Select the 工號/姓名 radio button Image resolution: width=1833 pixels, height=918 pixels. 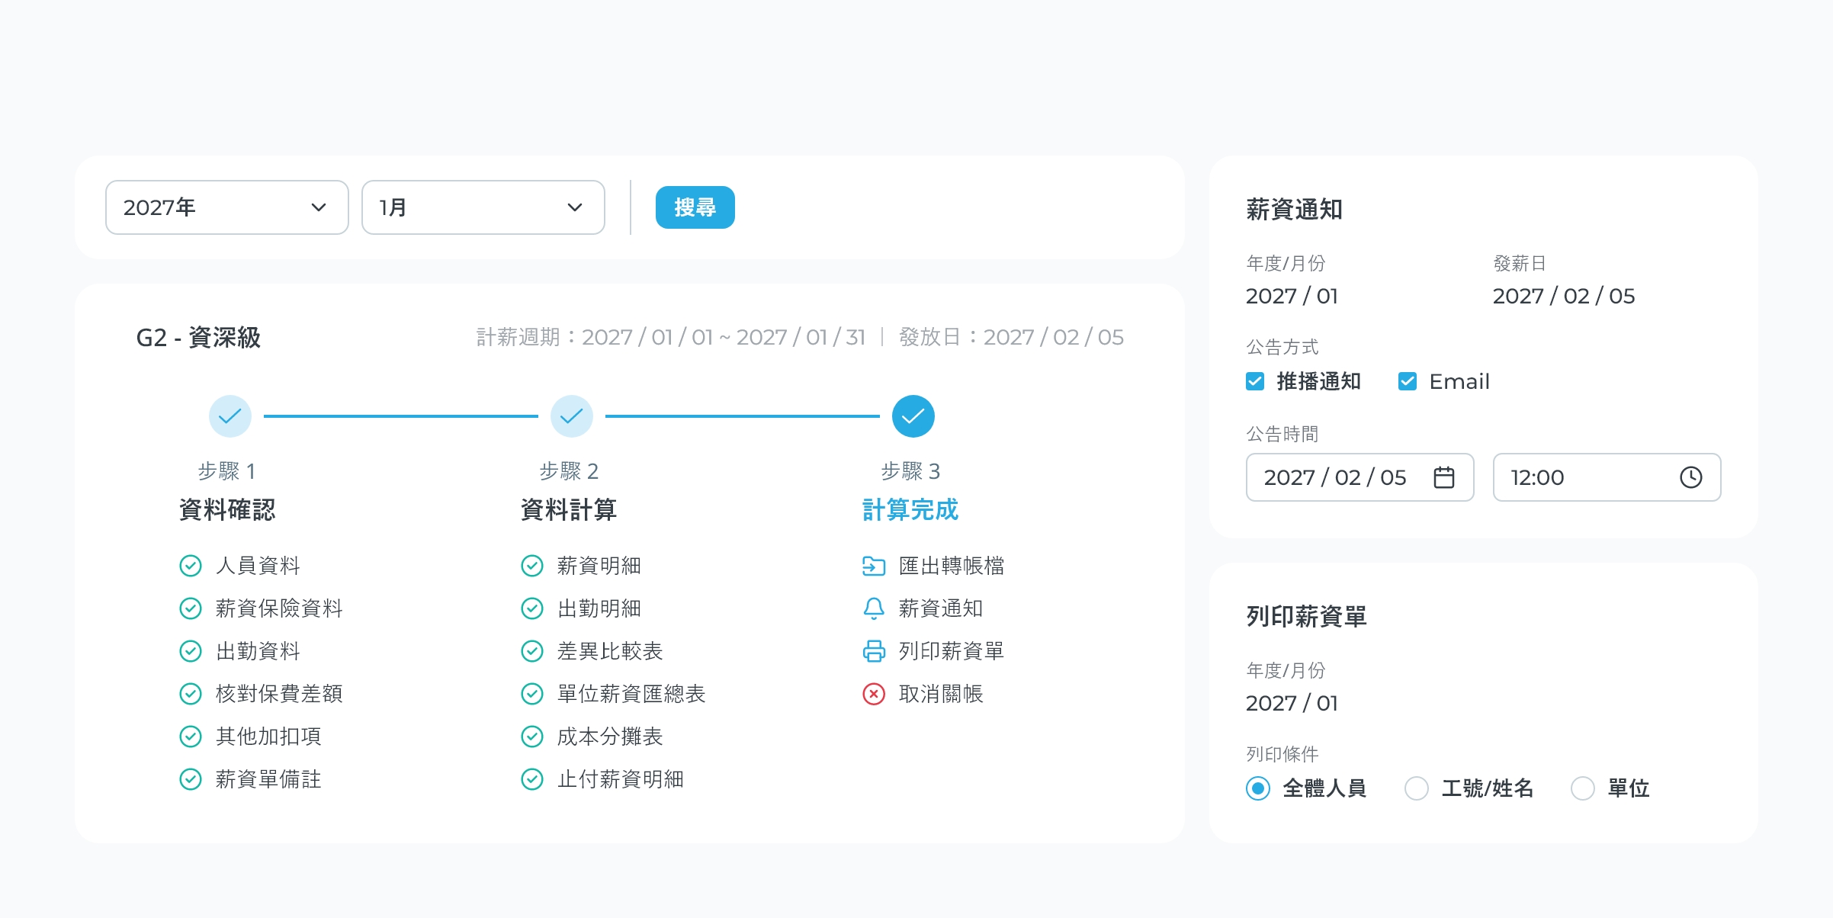[x=1417, y=788]
